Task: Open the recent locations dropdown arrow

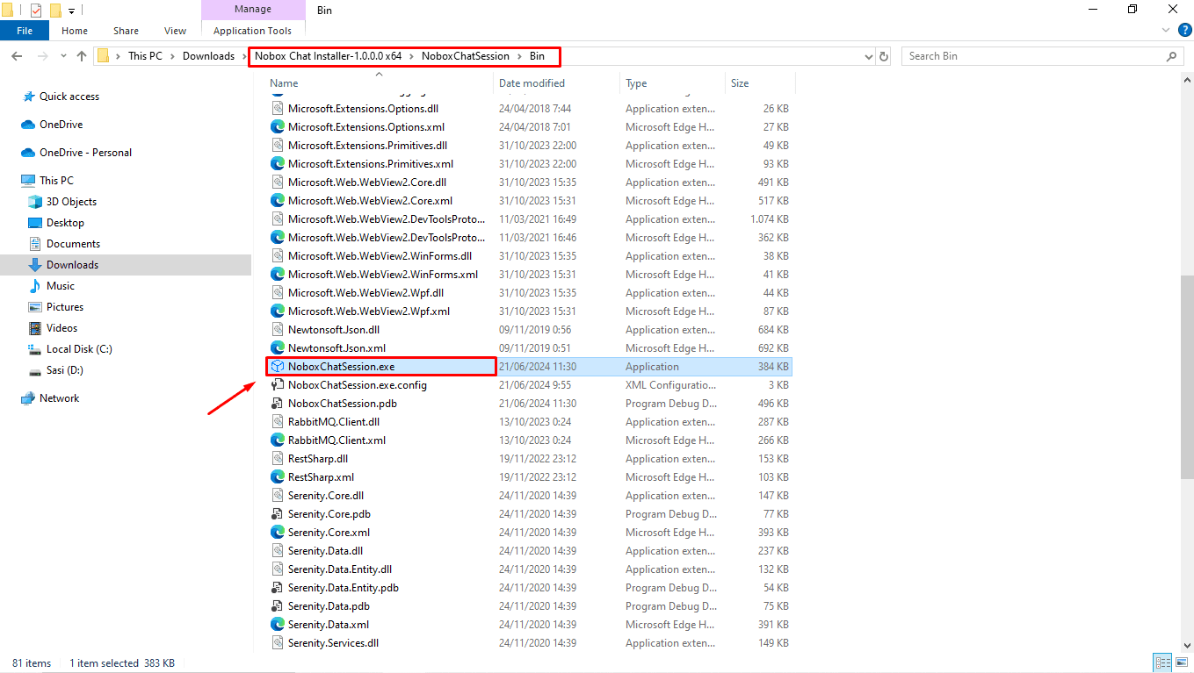Action: click(x=62, y=55)
